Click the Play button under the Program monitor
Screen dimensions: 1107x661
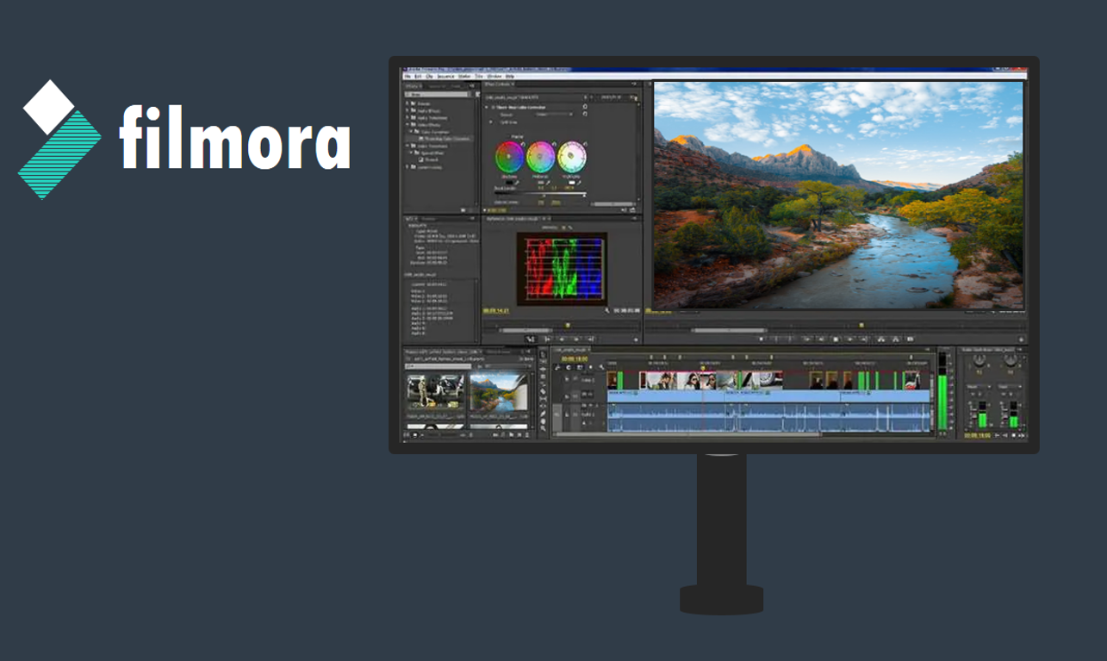836,339
